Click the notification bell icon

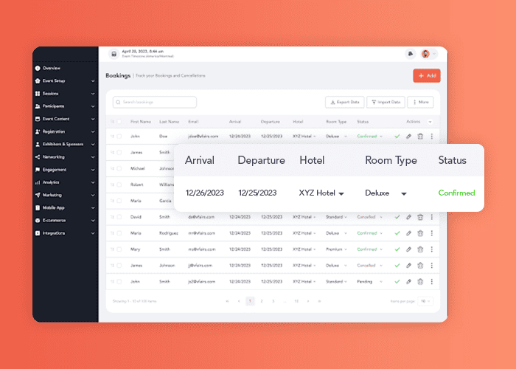click(410, 54)
